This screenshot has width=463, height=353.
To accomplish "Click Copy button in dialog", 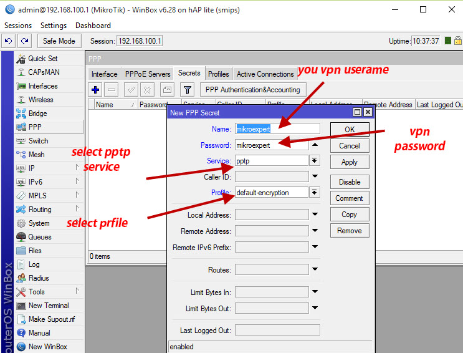I will pos(350,215).
